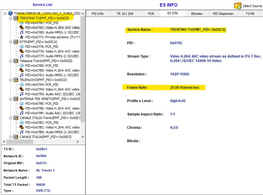Click the video icon for PID=0x0776
This screenshot has width=263, height=195.
[x=22, y=51]
